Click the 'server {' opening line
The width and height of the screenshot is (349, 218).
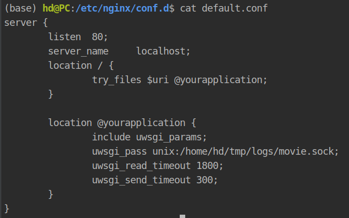(x=26, y=23)
